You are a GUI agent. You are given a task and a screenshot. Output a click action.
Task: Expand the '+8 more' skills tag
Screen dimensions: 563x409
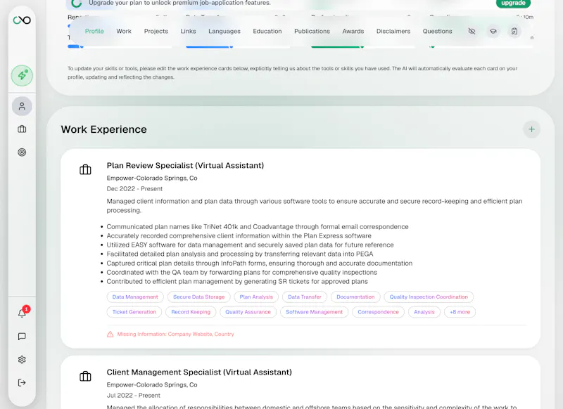click(x=460, y=312)
